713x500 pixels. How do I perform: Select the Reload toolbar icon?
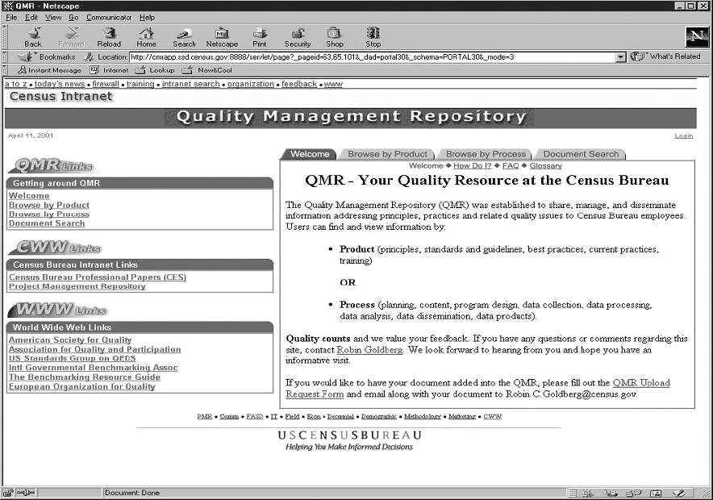point(109,36)
